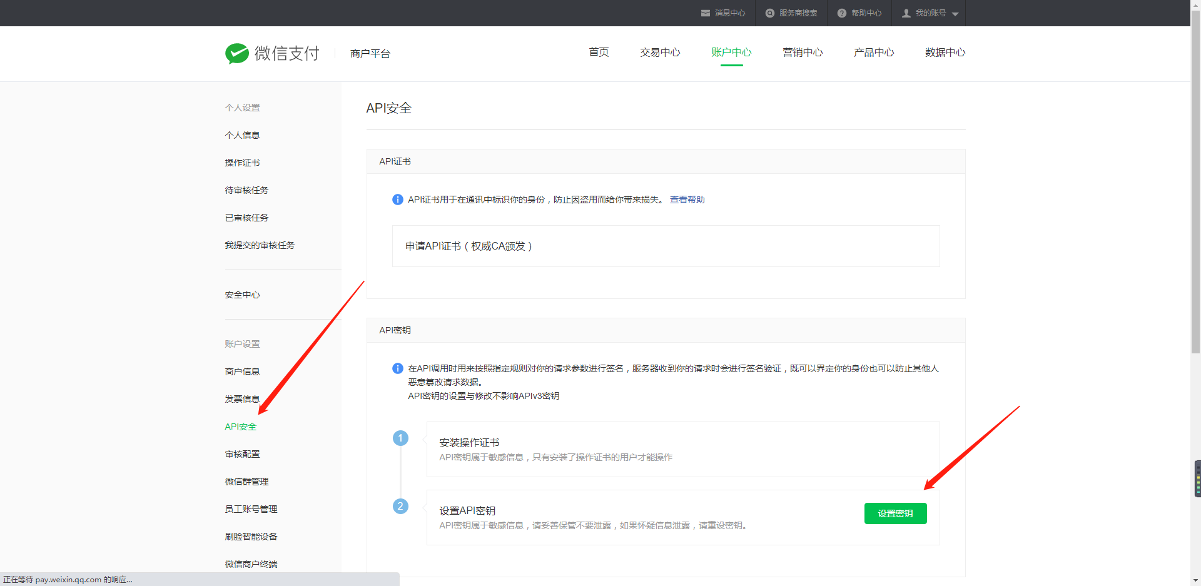
Task: Open 商户信息 in the sidebar
Action: (x=242, y=371)
